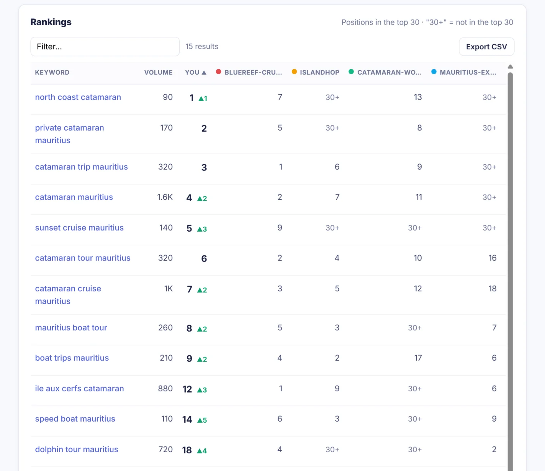Click Catamaran-wo position 13 for north coast catamaran
The height and width of the screenshot is (471, 545).
pyautogui.click(x=418, y=97)
